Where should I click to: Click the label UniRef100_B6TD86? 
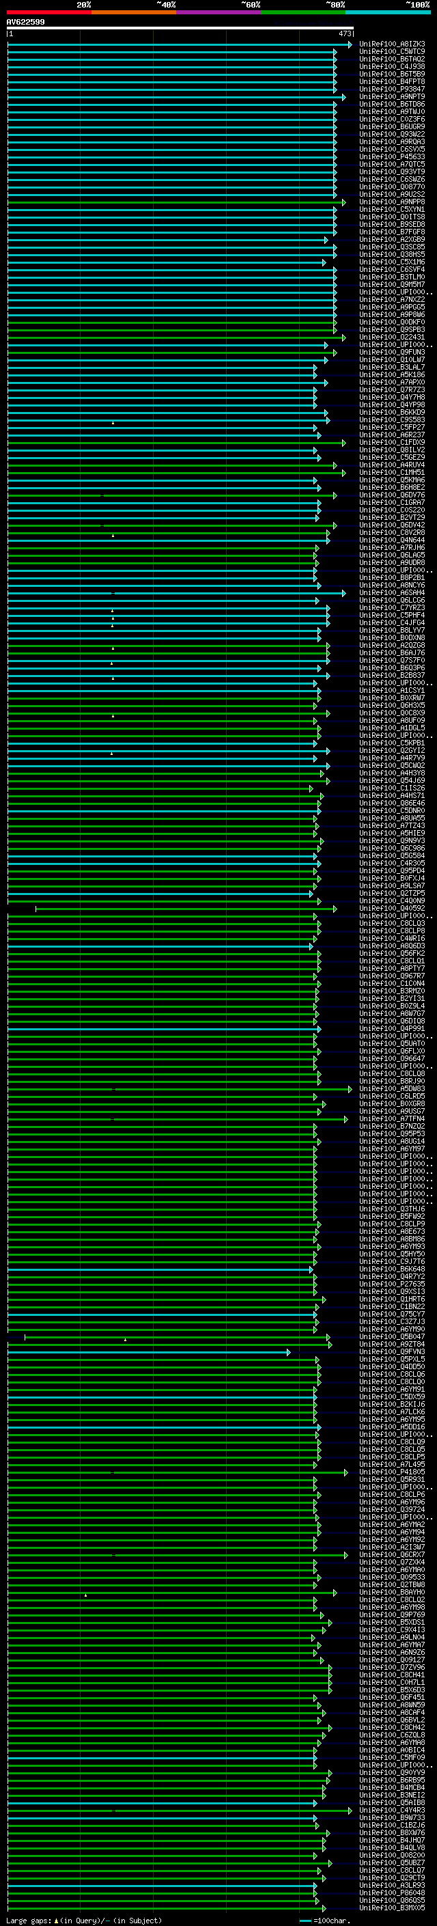(x=392, y=104)
